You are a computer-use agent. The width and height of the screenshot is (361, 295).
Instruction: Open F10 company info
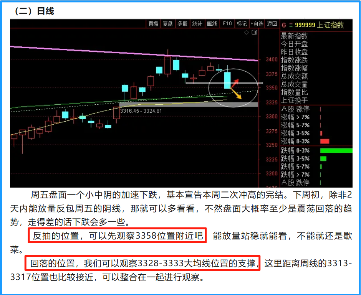227,24
